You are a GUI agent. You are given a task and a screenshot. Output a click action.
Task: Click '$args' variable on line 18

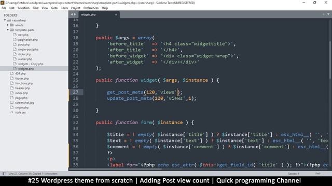click(122, 38)
